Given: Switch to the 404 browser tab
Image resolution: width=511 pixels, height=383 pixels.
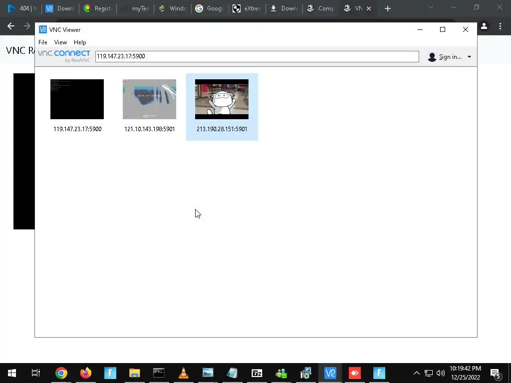Looking at the screenshot, I should [x=22, y=8].
